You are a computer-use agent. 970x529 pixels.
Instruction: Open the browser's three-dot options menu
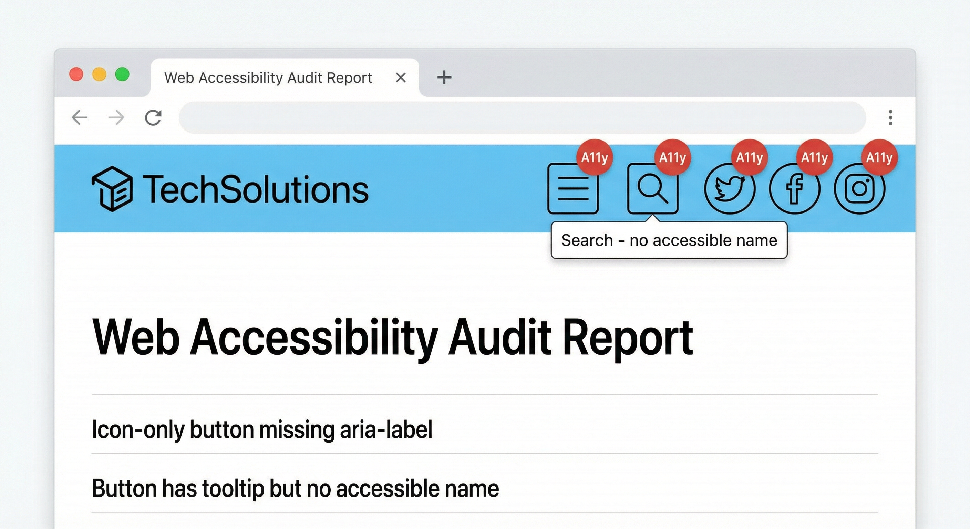tap(890, 118)
